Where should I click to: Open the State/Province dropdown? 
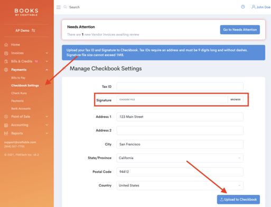[180, 158]
